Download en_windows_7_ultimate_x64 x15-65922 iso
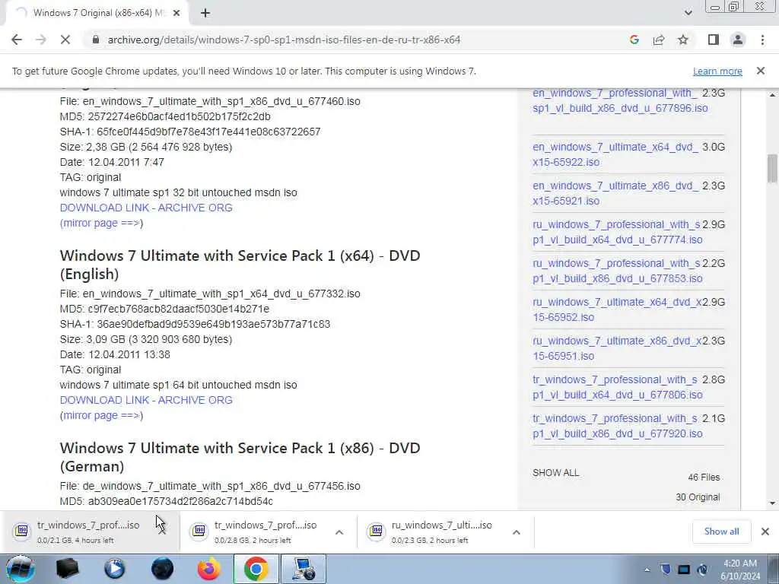This screenshot has height=584, width=779. pyautogui.click(x=615, y=154)
